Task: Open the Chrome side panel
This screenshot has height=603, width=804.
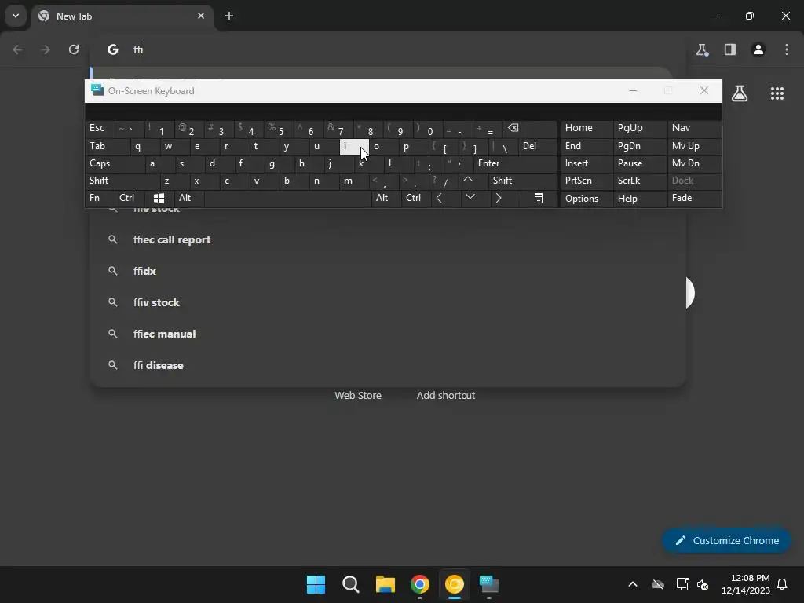Action: point(730,49)
